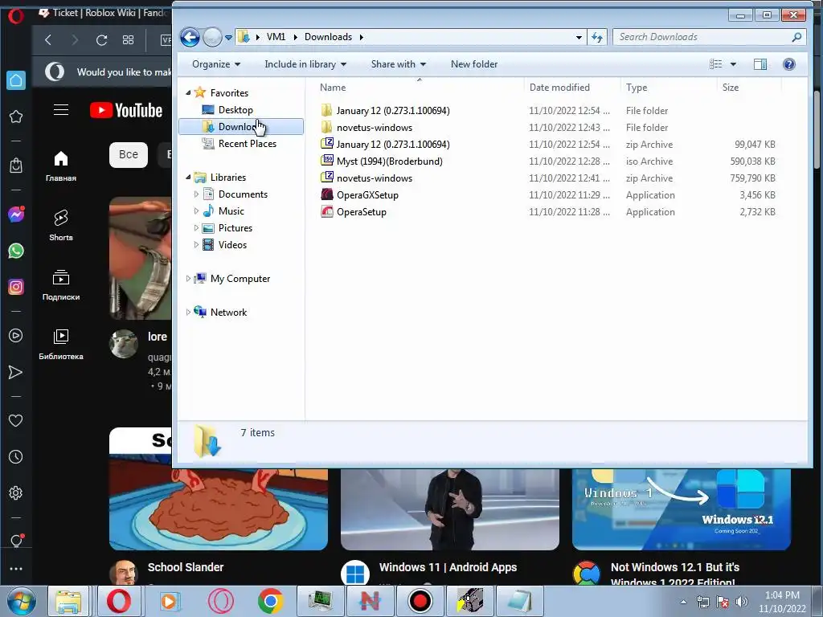
Task: Open the Organize menu
Action: pyautogui.click(x=216, y=64)
